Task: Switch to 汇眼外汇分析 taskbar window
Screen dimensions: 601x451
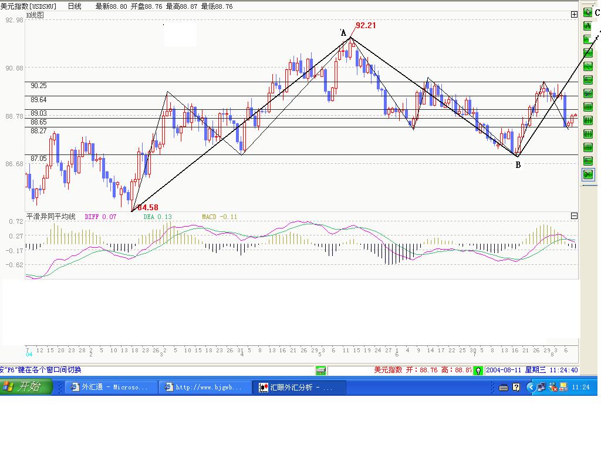Action: pyautogui.click(x=299, y=387)
